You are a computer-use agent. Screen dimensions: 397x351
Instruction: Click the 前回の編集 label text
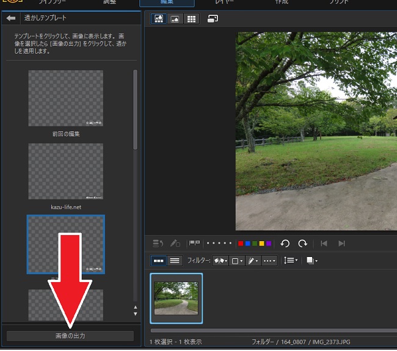click(66, 134)
